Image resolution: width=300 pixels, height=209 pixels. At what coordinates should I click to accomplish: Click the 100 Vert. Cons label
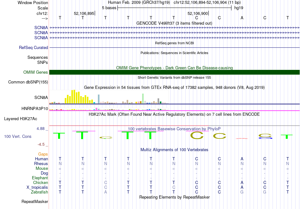(18, 136)
